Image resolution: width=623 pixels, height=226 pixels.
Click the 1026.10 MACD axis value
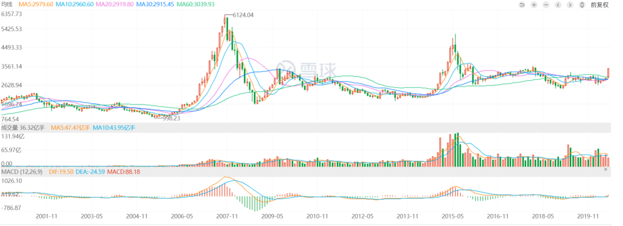point(12,180)
